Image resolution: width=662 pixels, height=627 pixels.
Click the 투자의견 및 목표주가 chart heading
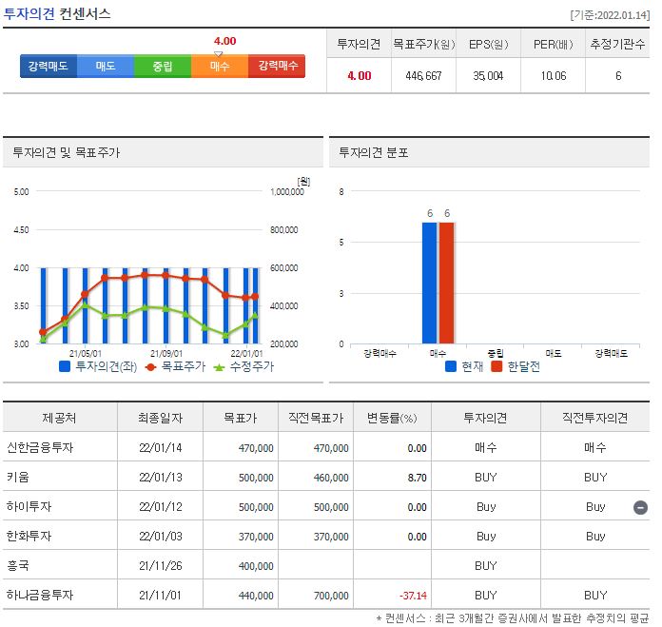coord(67,152)
